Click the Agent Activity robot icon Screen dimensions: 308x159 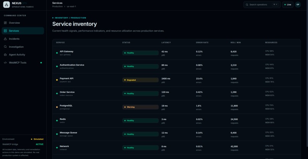click(5, 55)
